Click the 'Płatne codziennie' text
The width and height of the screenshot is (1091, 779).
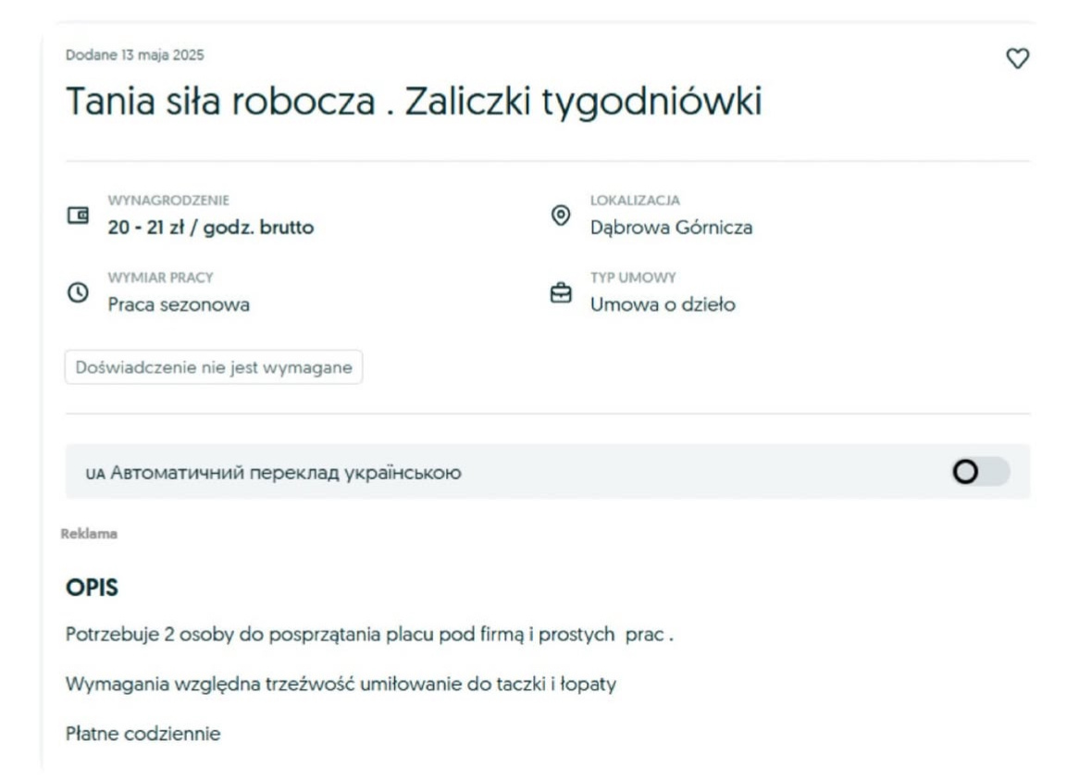point(143,735)
